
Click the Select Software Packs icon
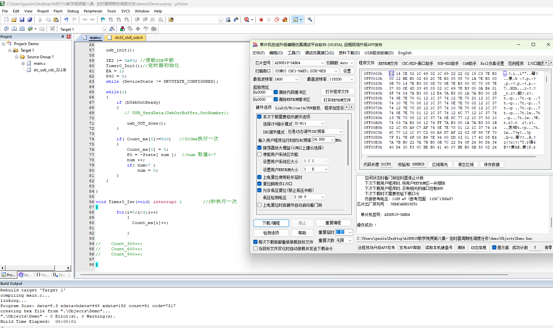pos(146,29)
